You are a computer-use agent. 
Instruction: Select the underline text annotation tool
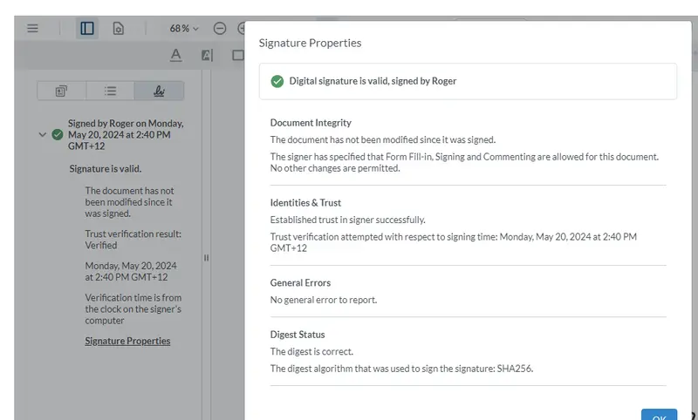[176, 55]
